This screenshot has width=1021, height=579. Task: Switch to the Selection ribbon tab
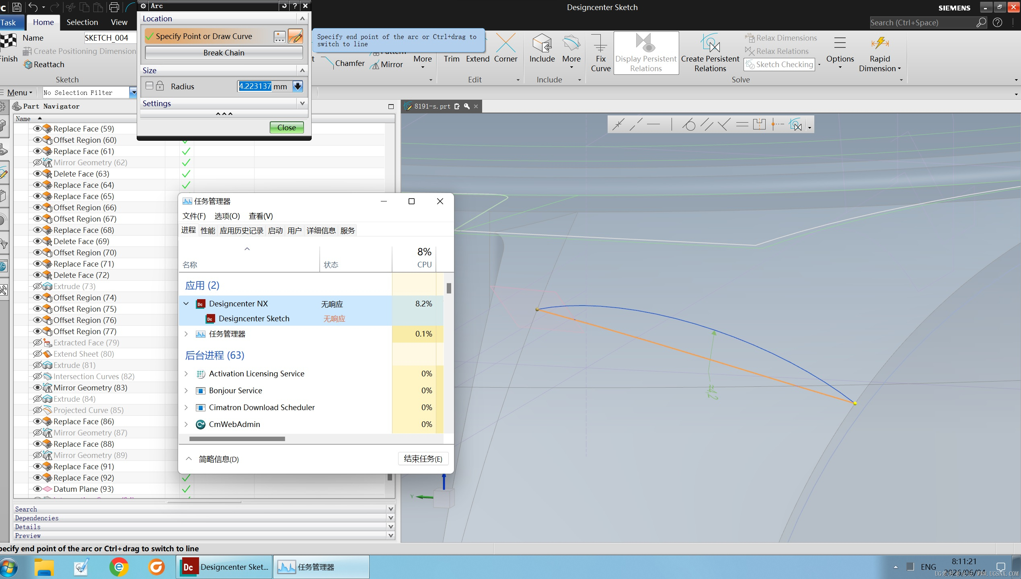82,22
